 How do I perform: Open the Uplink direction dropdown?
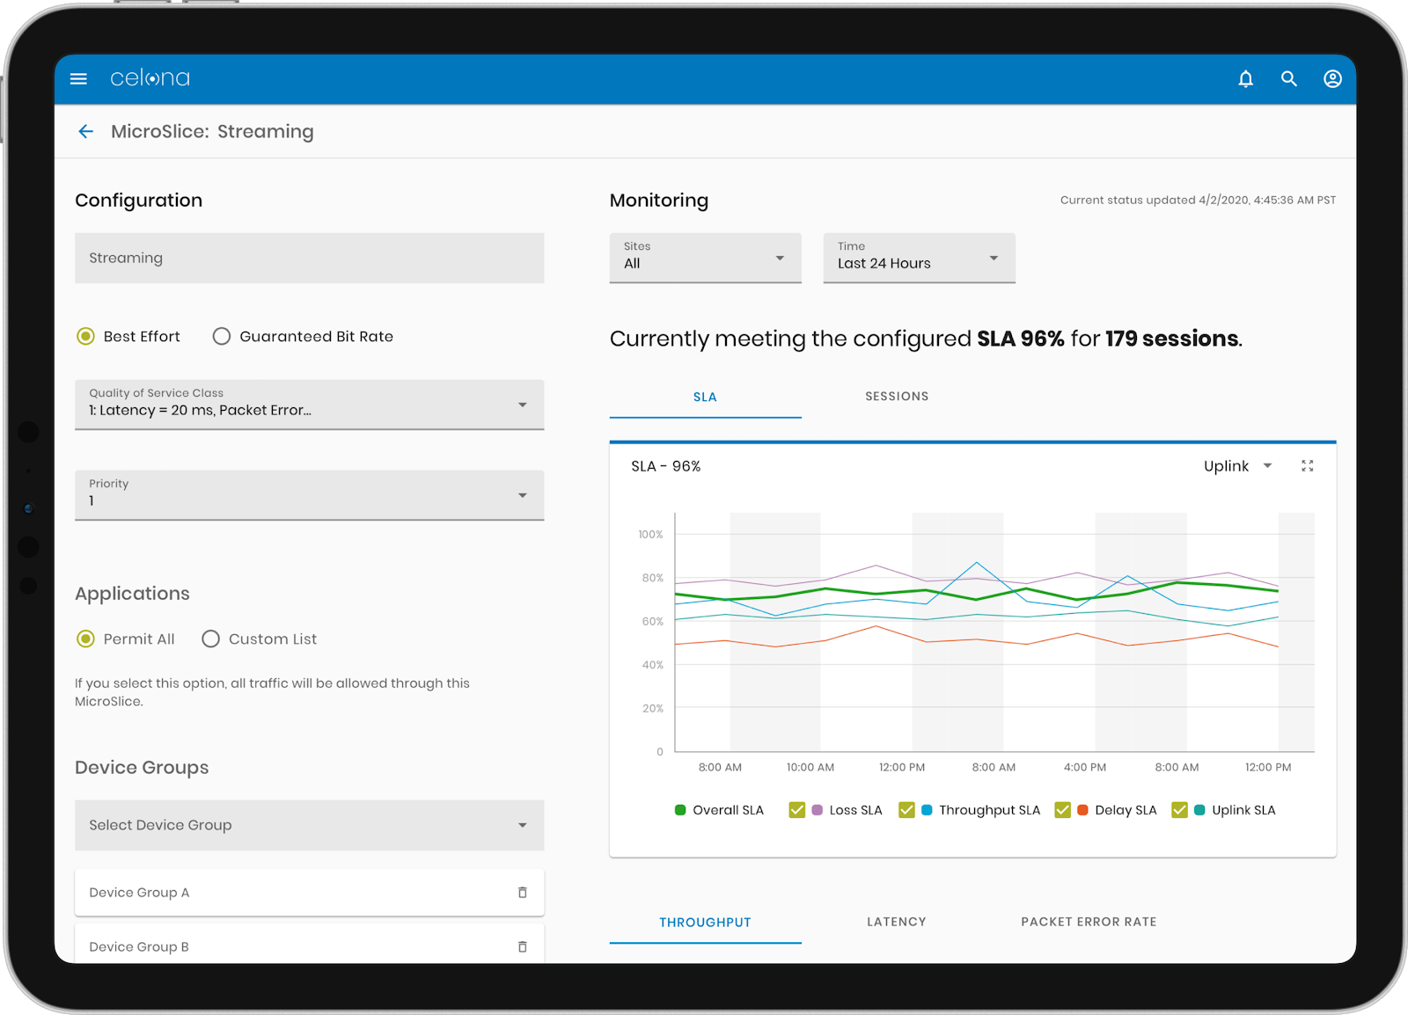coord(1237,466)
